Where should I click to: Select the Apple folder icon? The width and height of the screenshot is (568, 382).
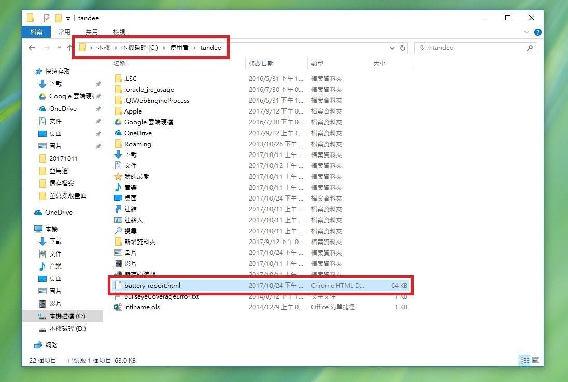(x=118, y=111)
